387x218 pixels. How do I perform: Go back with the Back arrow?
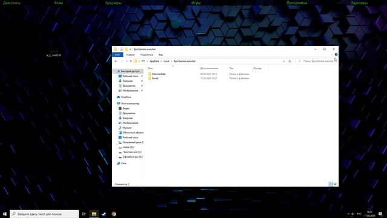115,61
